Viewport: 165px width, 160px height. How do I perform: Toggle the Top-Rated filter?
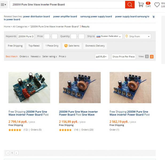click(x=34, y=46)
